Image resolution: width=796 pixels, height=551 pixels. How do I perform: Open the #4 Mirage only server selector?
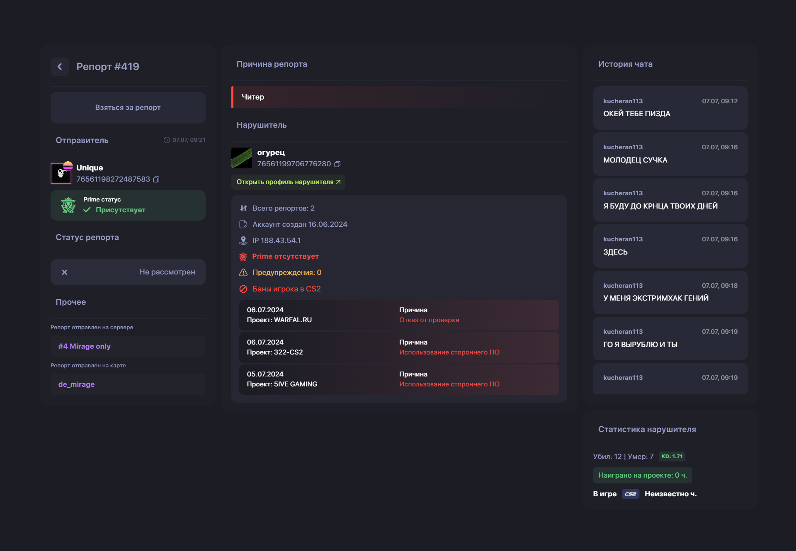128,346
